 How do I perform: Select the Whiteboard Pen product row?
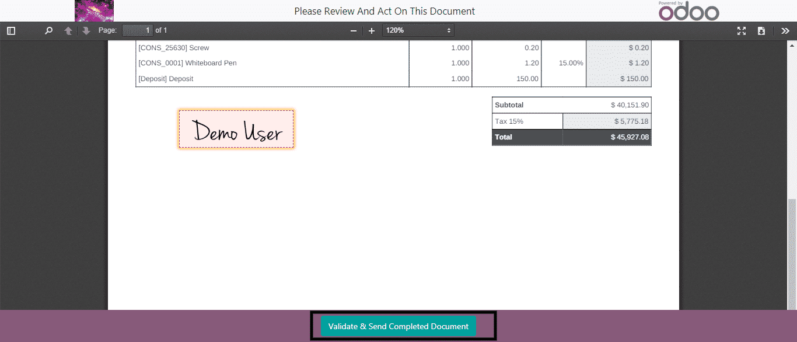(187, 63)
